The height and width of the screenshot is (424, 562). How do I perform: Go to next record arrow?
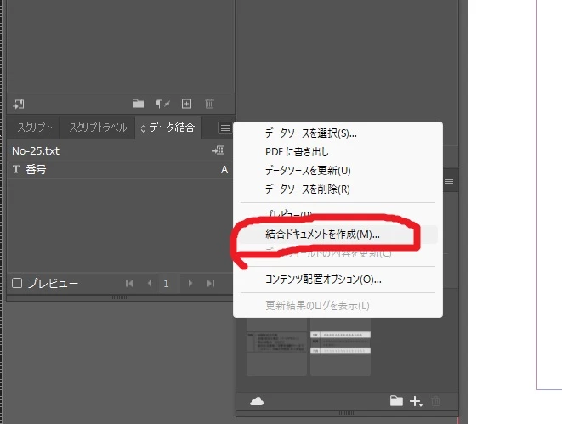coord(190,284)
